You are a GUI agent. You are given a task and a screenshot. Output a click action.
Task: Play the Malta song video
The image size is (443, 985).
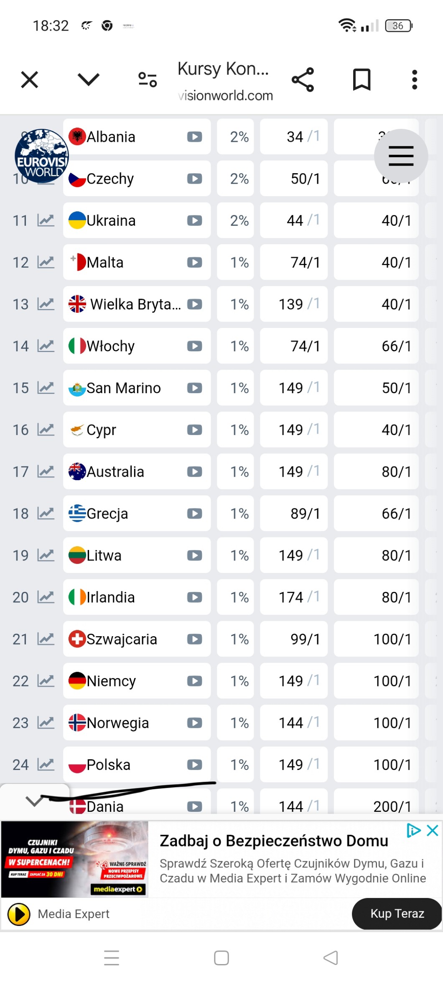click(194, 262)
